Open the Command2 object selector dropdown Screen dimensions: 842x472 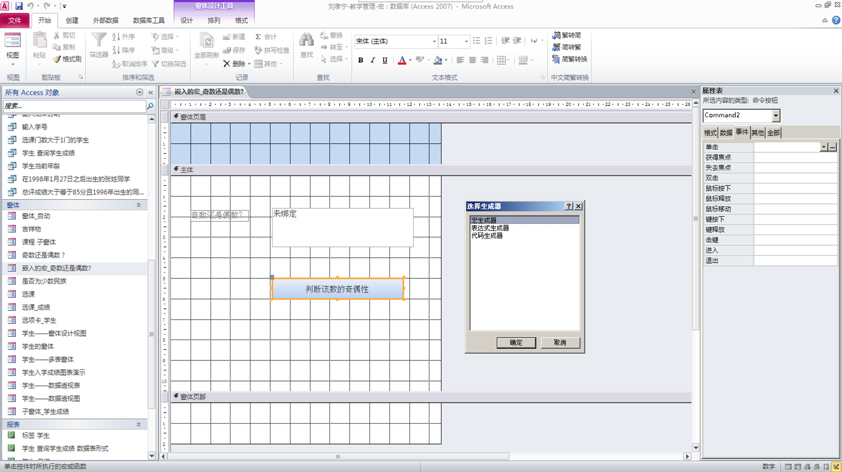776,115
